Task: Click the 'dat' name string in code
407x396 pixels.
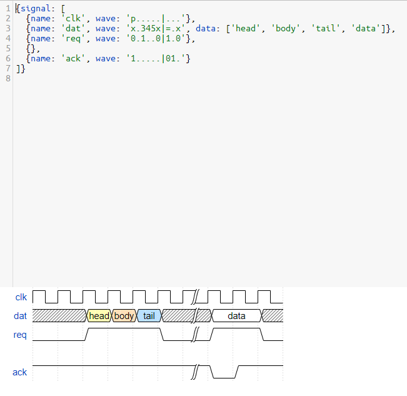Action: point(73,28)
